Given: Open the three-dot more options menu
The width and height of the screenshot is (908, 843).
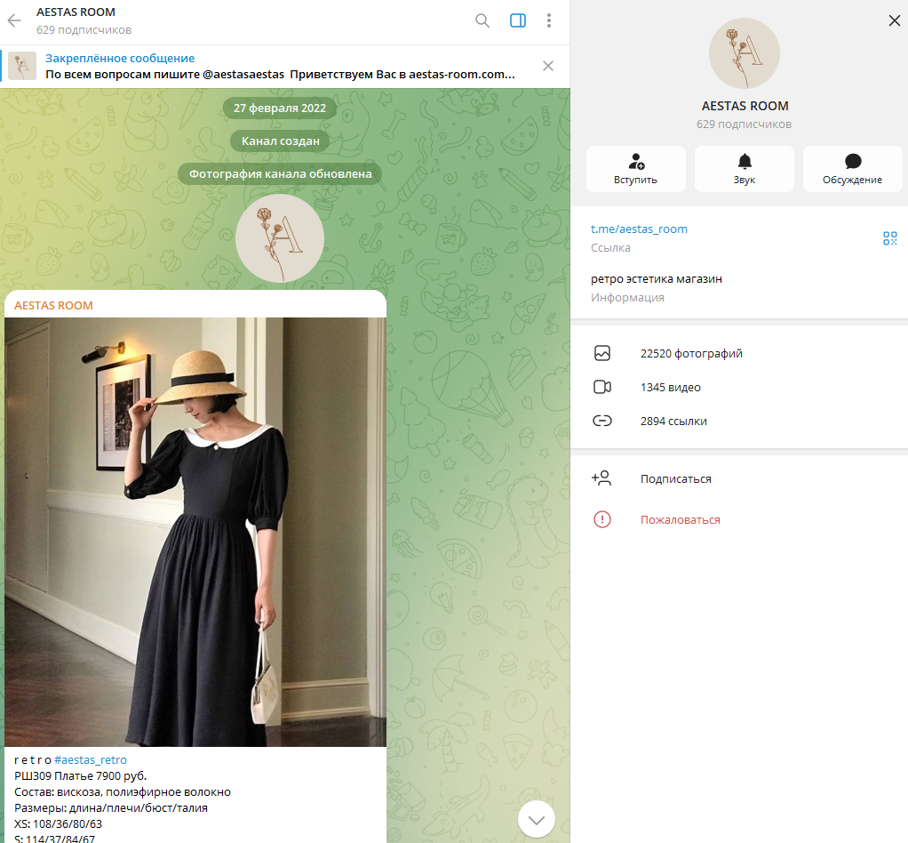Looking at the screenshot, I should (549, 20).
